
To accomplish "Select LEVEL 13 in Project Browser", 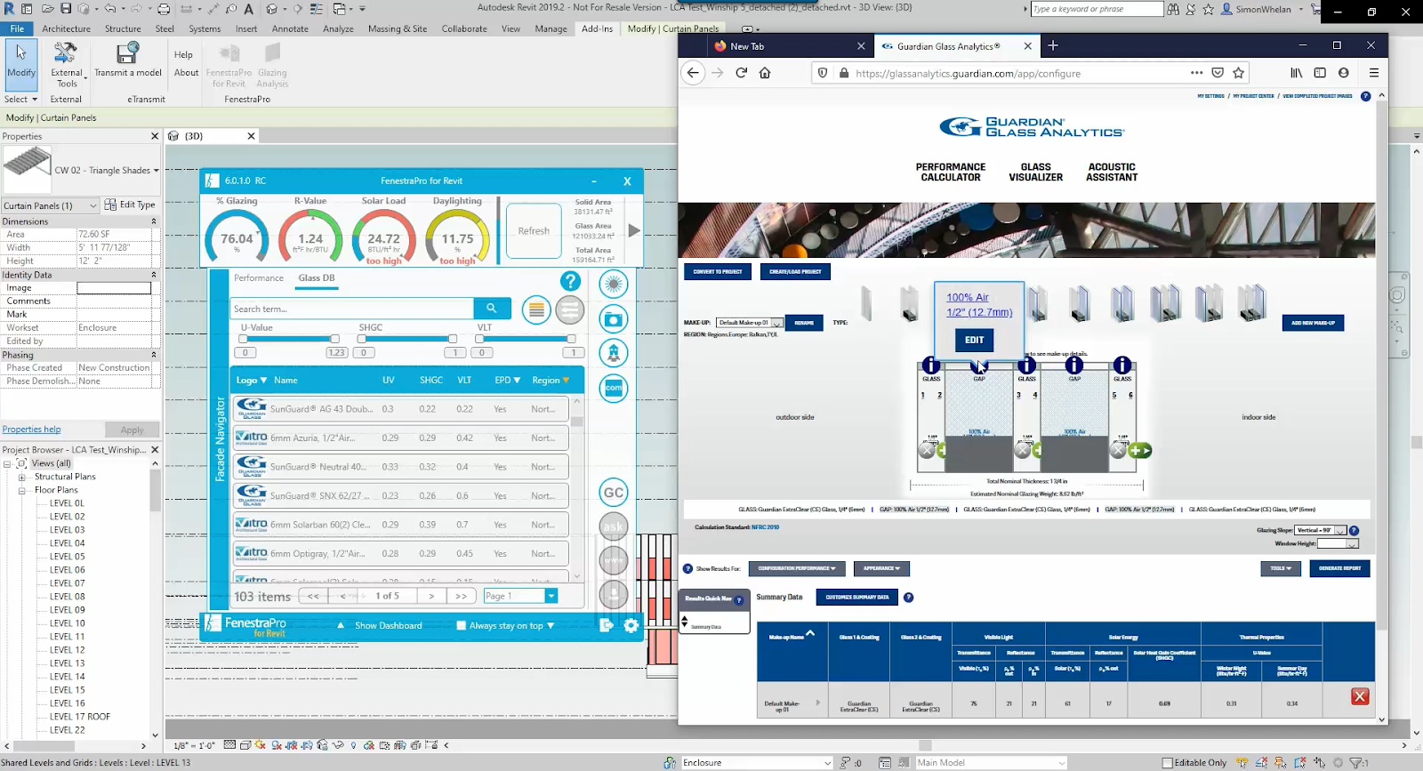I will point(67,663).
